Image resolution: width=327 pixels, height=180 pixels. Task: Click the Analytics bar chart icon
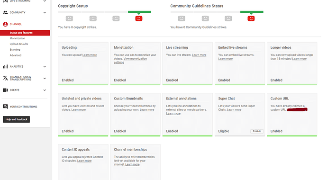5,67
